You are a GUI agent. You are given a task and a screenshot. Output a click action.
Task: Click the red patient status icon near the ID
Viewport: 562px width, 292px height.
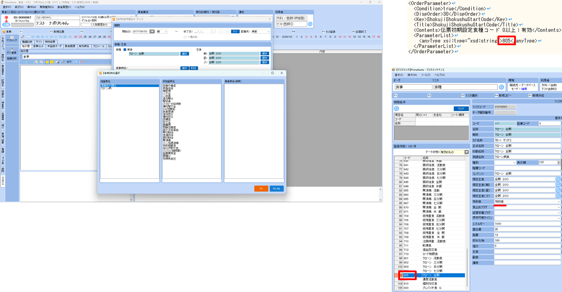(x=6, y=19)
